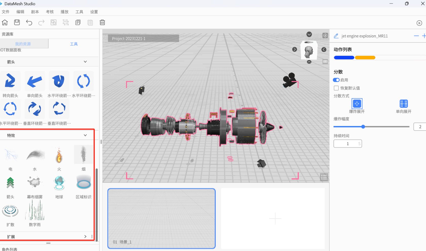Delete selection with the trash icon
Viewport: 426px width, 251px height.
point(102,23)
